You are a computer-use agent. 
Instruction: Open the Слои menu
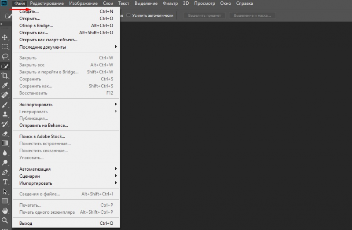pyautogui.click(x=108, y=4)
